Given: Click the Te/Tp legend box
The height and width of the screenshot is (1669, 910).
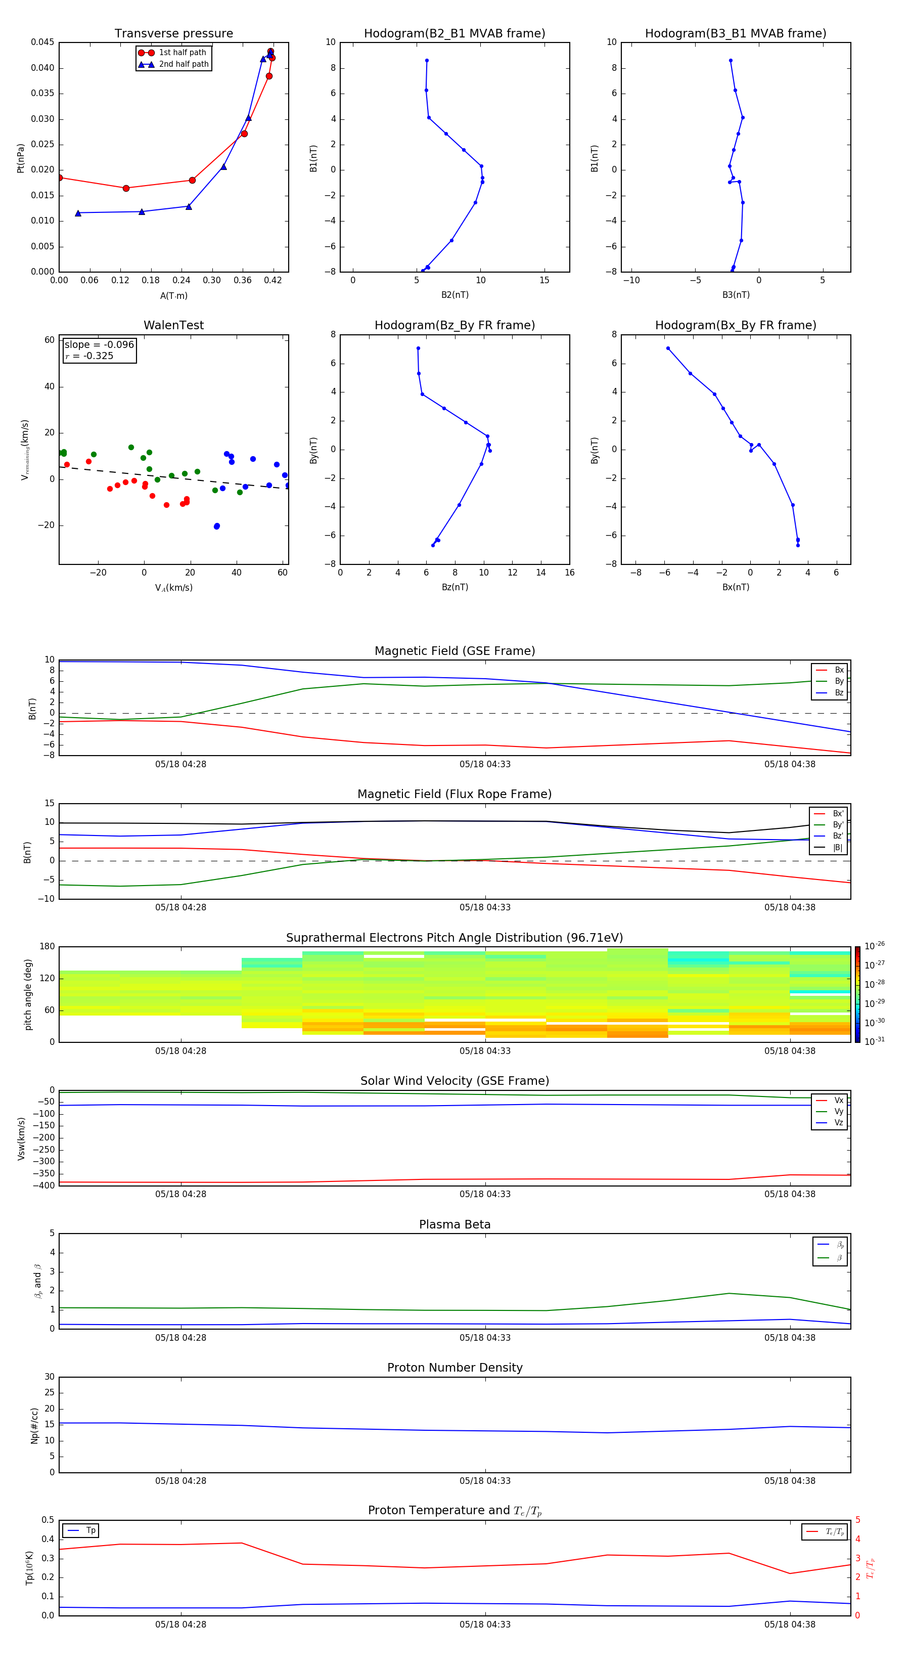Looking at the screenshot, I should 825,1531.
